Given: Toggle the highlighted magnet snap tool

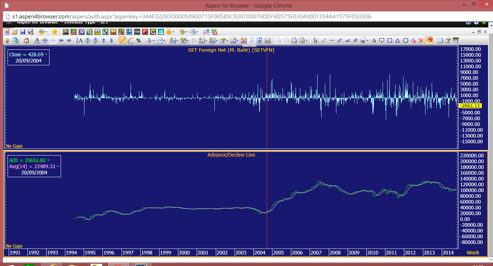Looking at the screenshot, I should pos(429,40).
